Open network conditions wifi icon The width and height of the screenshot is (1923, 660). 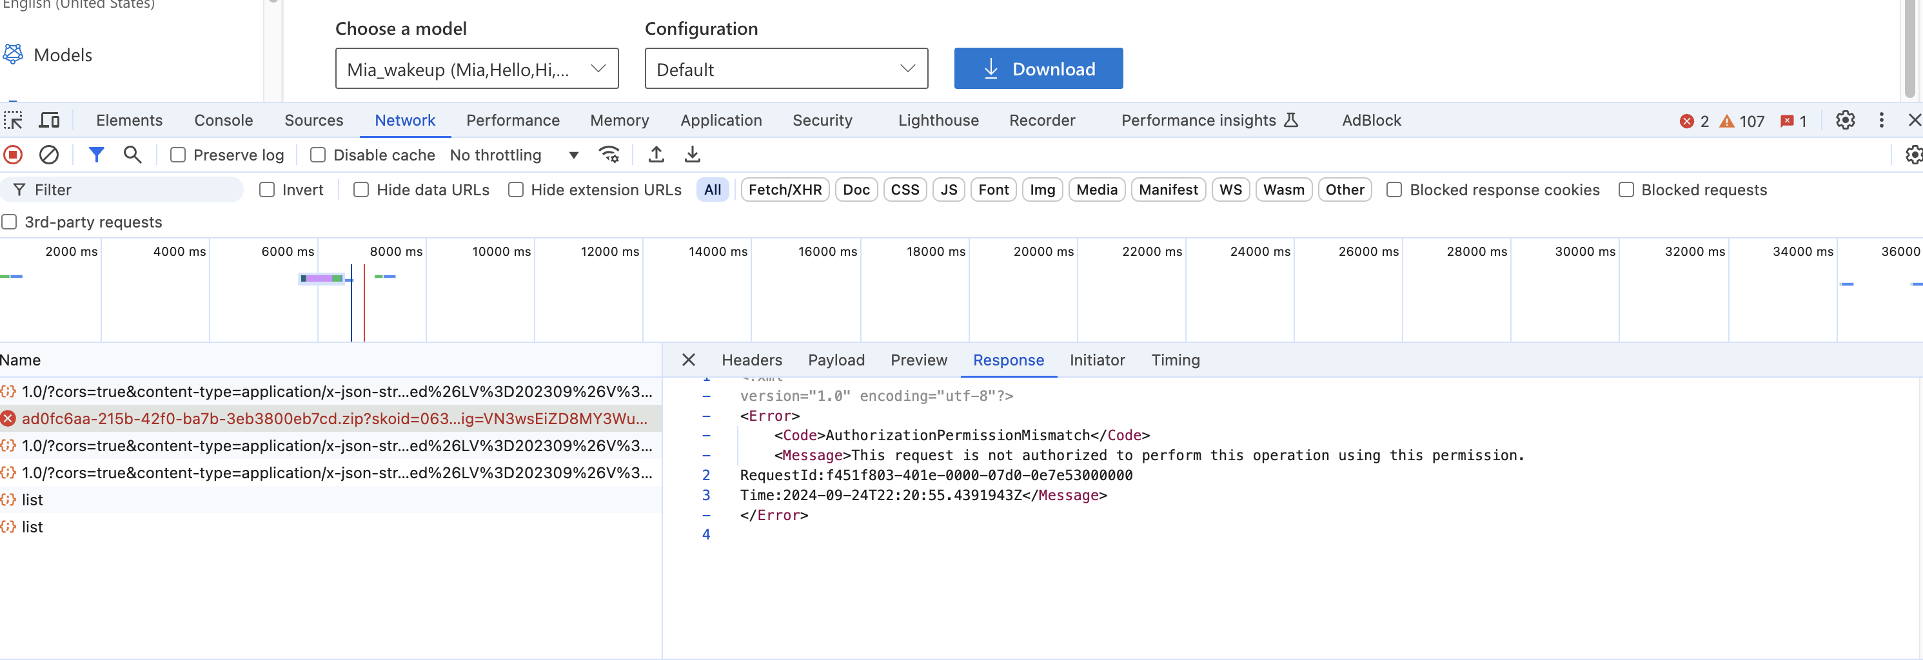click(609, 155)
